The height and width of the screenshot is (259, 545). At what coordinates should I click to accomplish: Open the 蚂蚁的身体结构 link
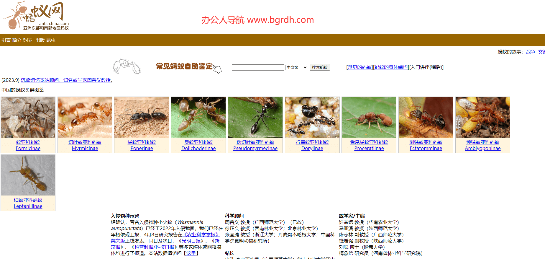tap(391, 67)
